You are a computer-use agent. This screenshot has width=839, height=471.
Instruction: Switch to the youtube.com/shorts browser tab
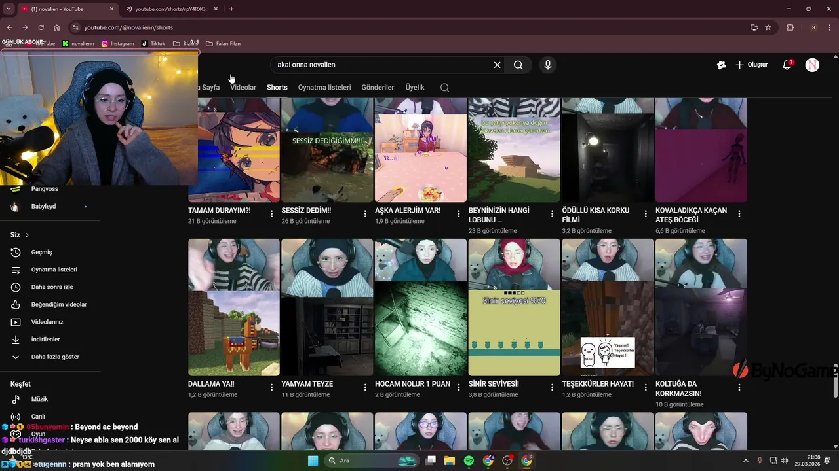click(x=170, y=9)
